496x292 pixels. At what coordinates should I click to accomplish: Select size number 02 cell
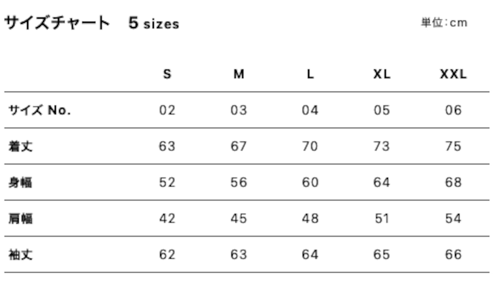167,111
